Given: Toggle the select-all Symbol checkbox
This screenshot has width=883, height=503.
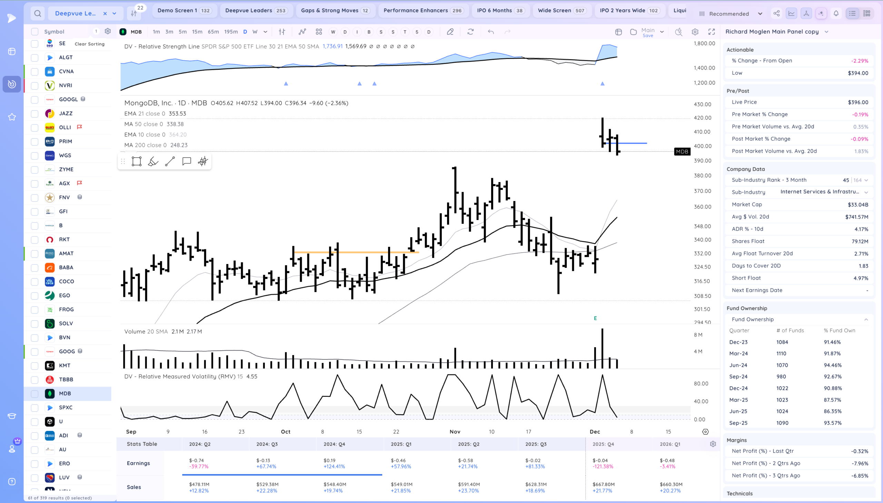Looking at the screenshot, I should tap(34, 32).
